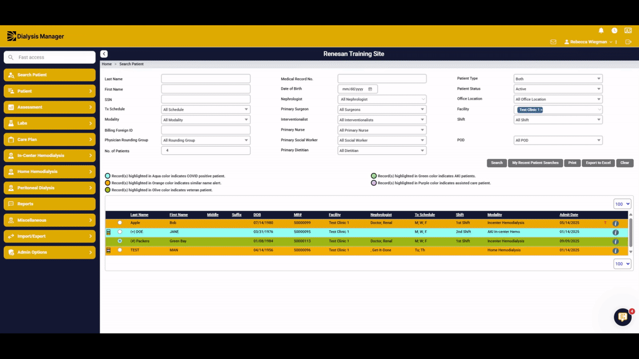Select the radio button for Apple Bob
The image size is (639, 359).
point(119,223)
